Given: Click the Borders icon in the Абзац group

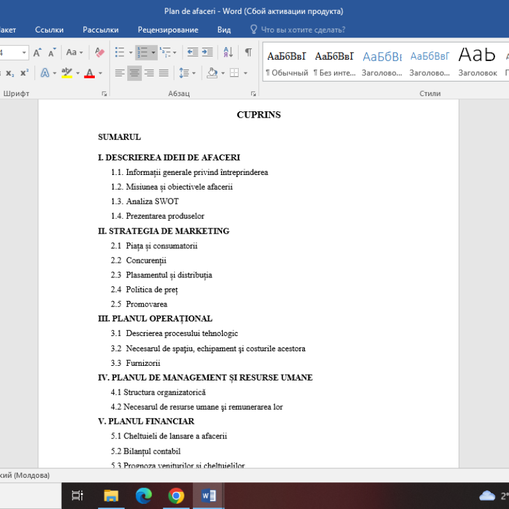Looking at the screenshot, I should point(234,73).
